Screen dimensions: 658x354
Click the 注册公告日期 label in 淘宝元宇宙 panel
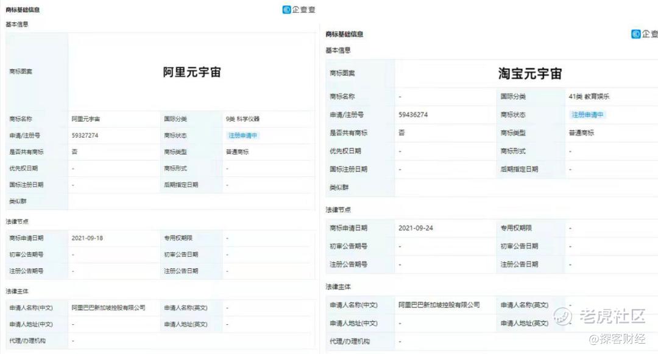pyautogui.click(x=519, y=265)
